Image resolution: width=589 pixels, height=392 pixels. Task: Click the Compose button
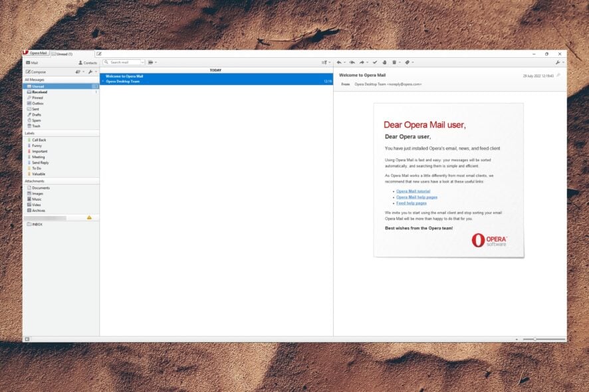(x=36, y=72)
